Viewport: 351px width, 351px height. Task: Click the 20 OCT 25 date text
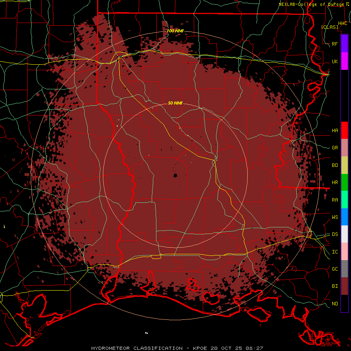[227, 348]
